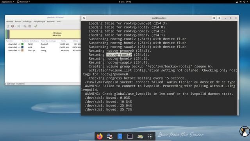Click the penguin Calculate logo on desktop
Viewport: 250px width, 141px height.
(245, 132)
